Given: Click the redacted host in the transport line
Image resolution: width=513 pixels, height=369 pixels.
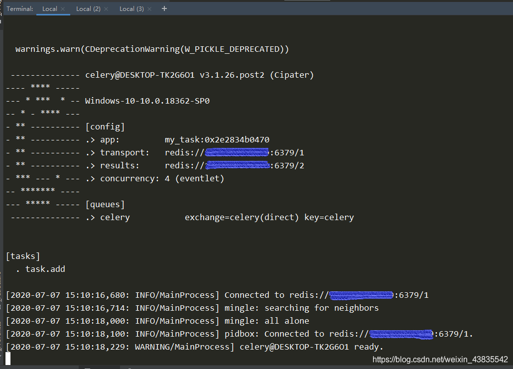Looking at the screenshot, I should (237, 152).
